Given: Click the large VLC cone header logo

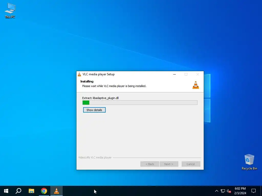Looking at the screenshot, I should tap(196, 85).
